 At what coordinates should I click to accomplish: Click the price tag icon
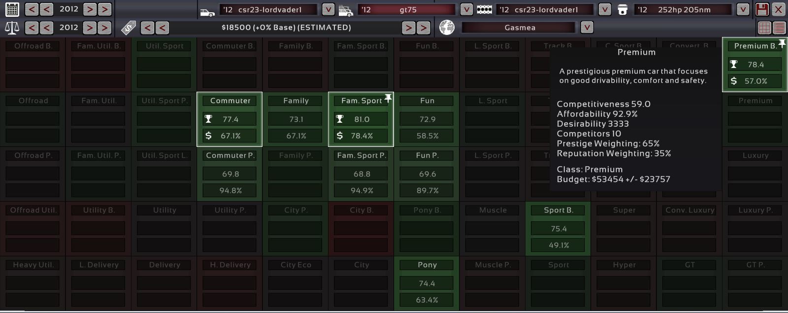click(x=129, y=28)
